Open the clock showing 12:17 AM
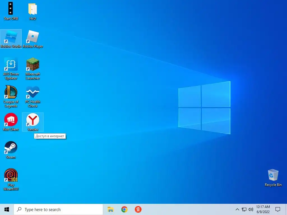Screen dimensions: 287x215 (x=263, y=209)
